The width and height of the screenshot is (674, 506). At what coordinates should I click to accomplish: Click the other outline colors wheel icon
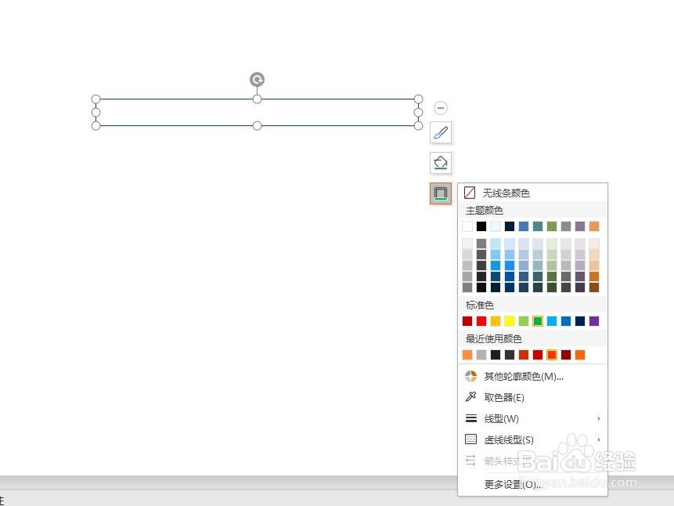click(470, 377)
